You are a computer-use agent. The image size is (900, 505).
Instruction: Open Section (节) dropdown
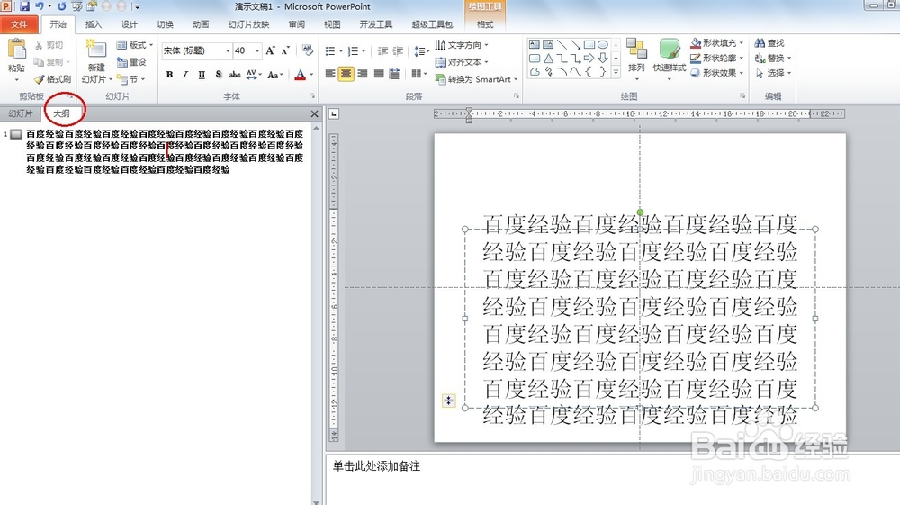point(131,79)
